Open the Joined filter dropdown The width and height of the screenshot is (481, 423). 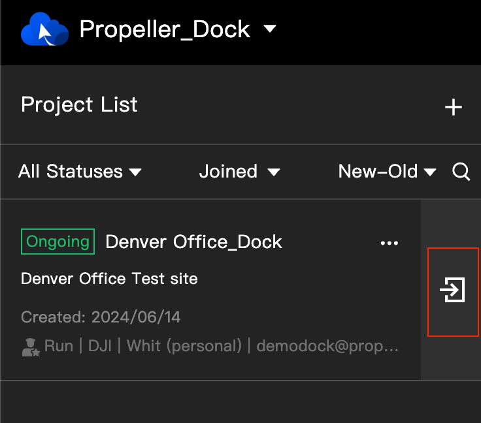pos(240,171)
